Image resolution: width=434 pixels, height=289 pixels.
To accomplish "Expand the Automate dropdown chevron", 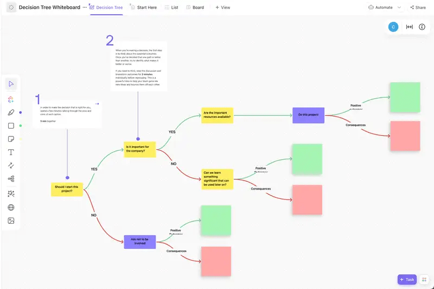I will 399,8.
